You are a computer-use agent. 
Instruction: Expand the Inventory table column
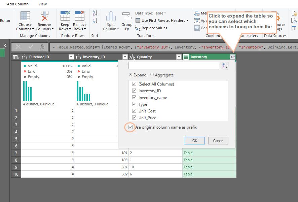click(x=233, y=57)
